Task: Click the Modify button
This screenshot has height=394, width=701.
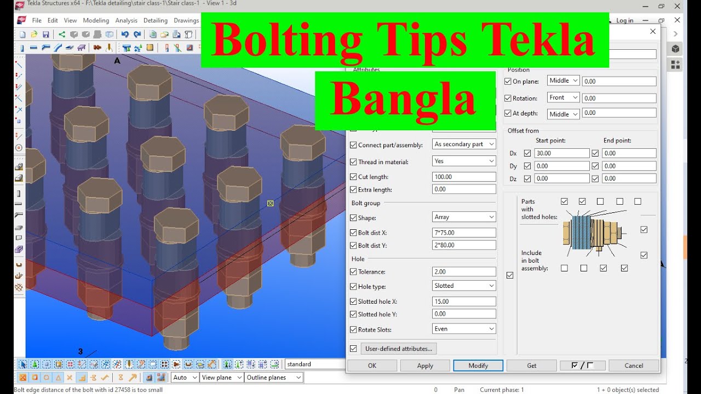Action: pos(478,366)
